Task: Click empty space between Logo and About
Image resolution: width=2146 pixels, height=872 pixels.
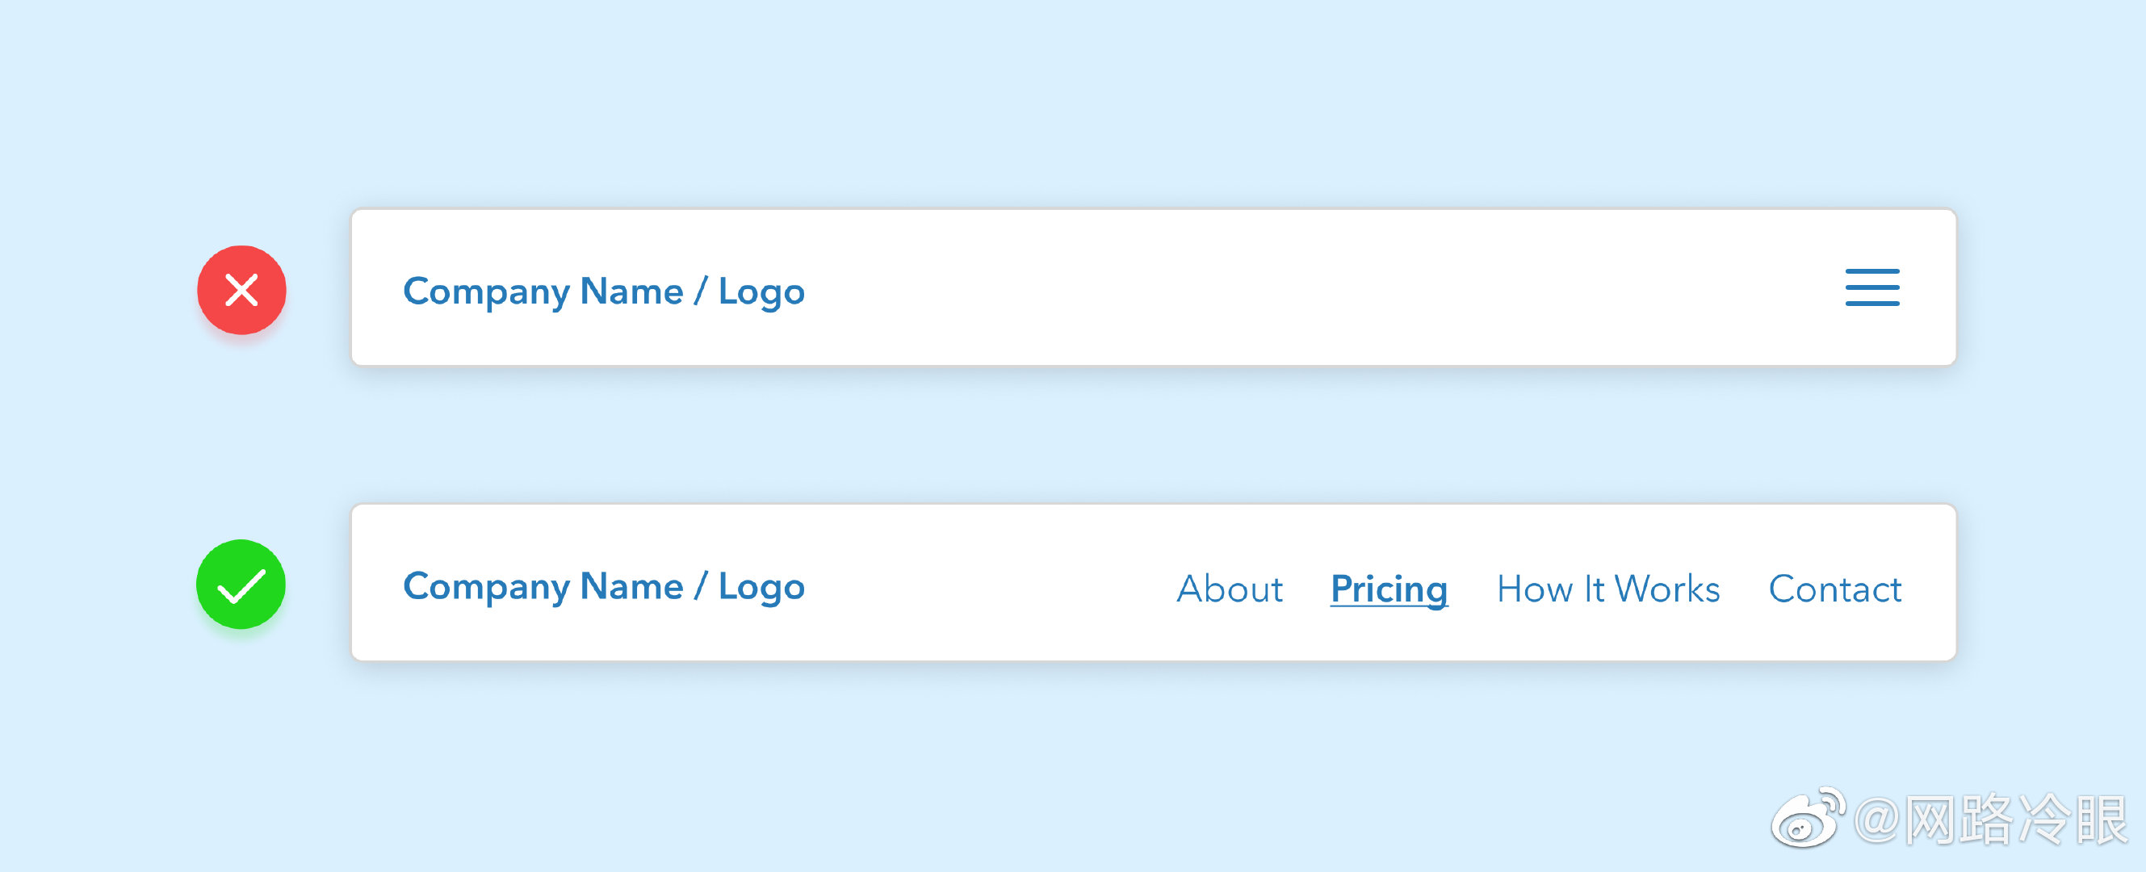Action: coord(991,586)
